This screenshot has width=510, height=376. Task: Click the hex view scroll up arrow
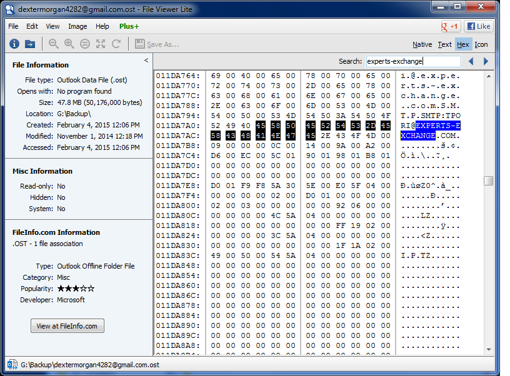(x=489, y=76)
